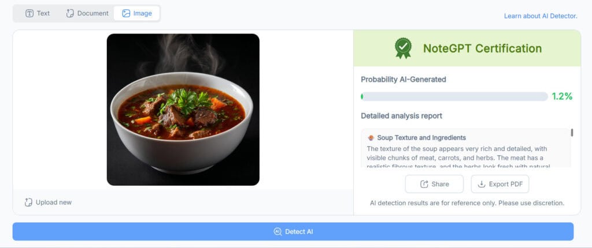Click the Text tab's T icon
Screen dimensions: 592x248
(x=29, y=13)
